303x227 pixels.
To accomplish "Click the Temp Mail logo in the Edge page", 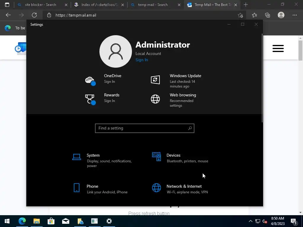I will 20,48.
